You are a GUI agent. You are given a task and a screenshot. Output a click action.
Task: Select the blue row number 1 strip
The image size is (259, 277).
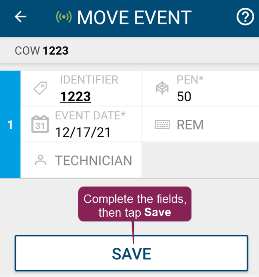[x=10, y=124]
